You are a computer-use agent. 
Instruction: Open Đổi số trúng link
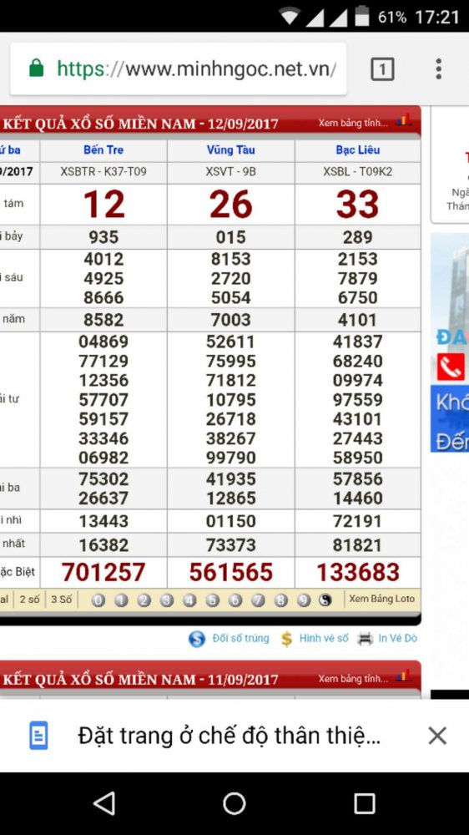[240, 638]
